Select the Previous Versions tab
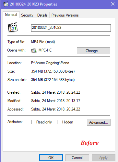Viewport: 118px width, 162px height. (x=65, y=15)
